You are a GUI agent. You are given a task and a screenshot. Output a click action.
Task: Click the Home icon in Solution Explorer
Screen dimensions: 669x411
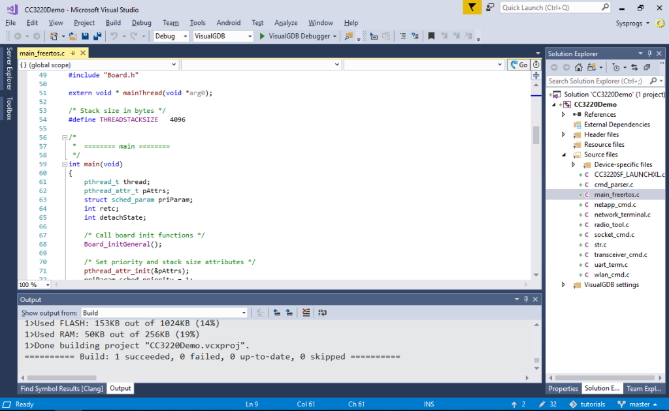pyautogui.click(x=578, y=67)
